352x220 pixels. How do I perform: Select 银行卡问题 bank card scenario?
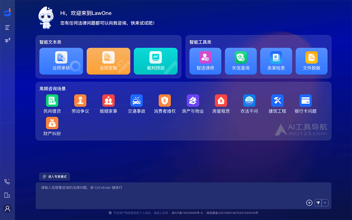[306, 104]
